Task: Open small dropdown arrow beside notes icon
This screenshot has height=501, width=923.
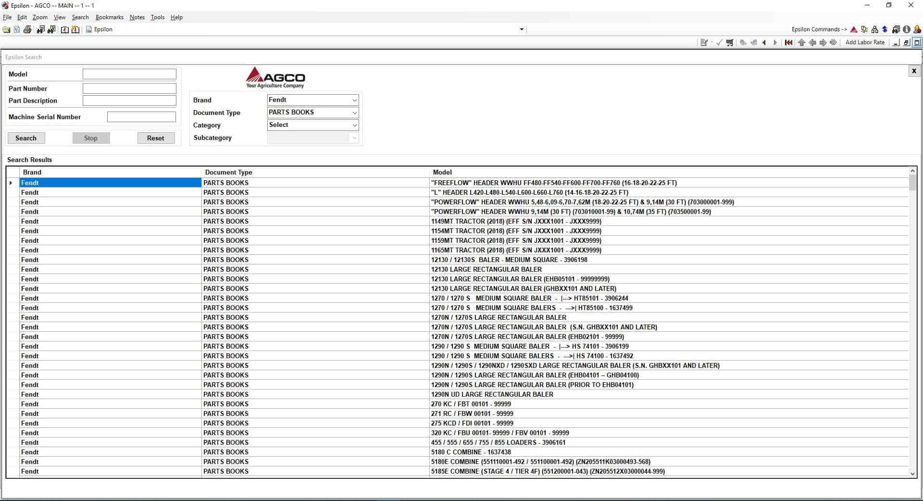Action: pyautogui.click(x=711, y=43)
